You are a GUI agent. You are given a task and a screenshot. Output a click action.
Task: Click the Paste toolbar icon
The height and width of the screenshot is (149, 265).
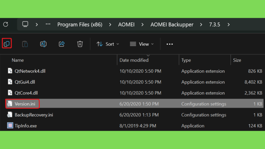click(25, 44)
